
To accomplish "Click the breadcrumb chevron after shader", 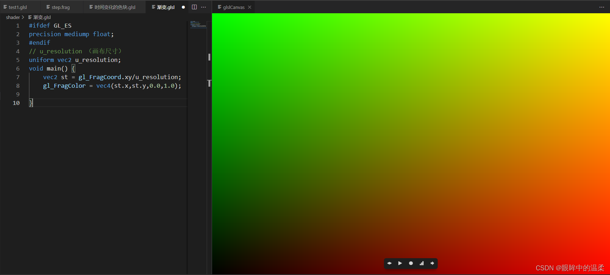I will click(x=23, y=17).
